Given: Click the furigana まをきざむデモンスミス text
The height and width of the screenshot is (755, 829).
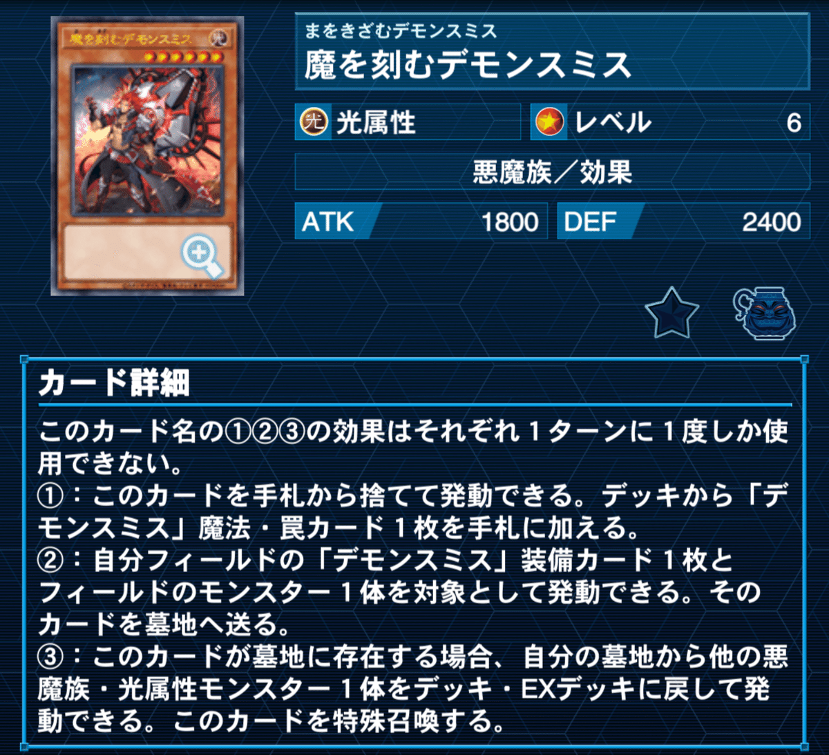Looking at the screenshot, I should coord(401,31).
